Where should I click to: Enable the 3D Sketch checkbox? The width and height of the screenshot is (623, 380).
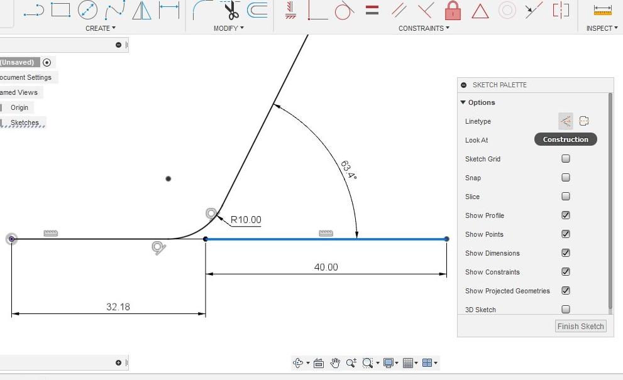[x=566, y=309]
